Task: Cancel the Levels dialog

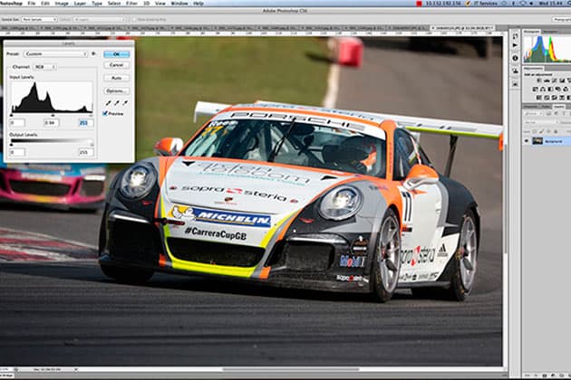Action: (x=117, y=65)
